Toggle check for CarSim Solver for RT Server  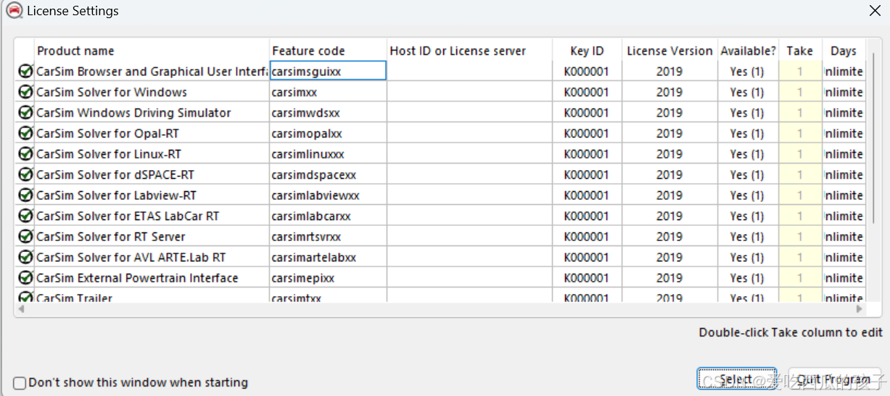click(26, 236)
